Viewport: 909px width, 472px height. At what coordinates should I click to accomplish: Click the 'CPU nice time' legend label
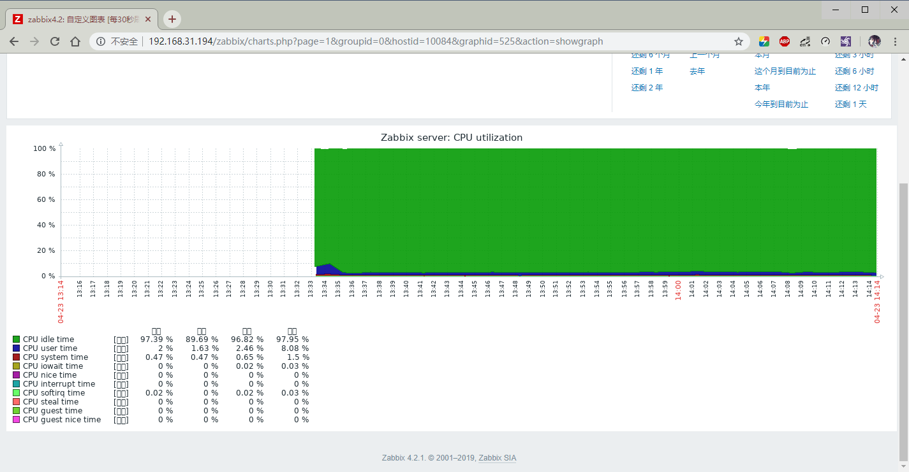pyautogui.click(x=50, y=375)
